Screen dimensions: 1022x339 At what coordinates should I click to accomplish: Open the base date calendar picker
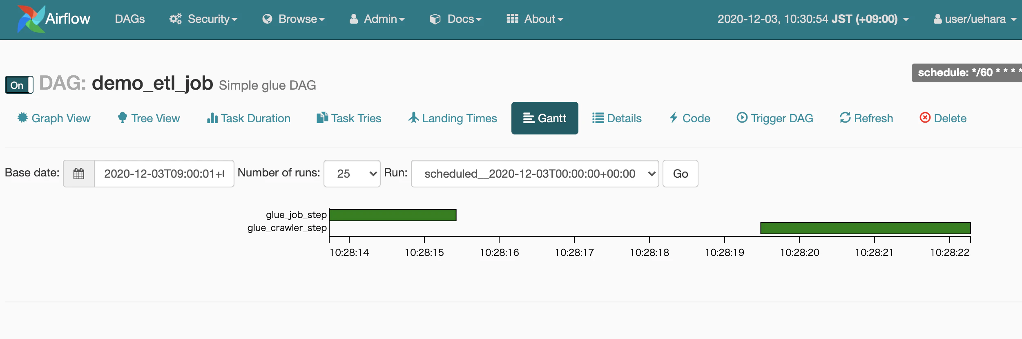(79, 174)
